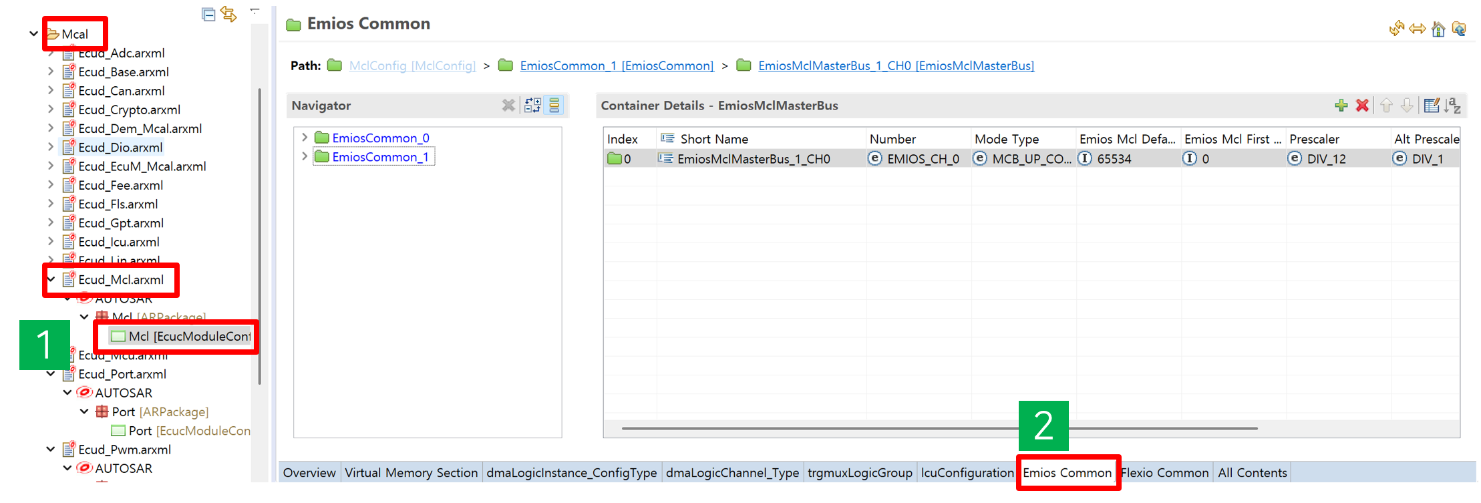Open the EmiosCommon_1 path link

[x=616, y=65]
